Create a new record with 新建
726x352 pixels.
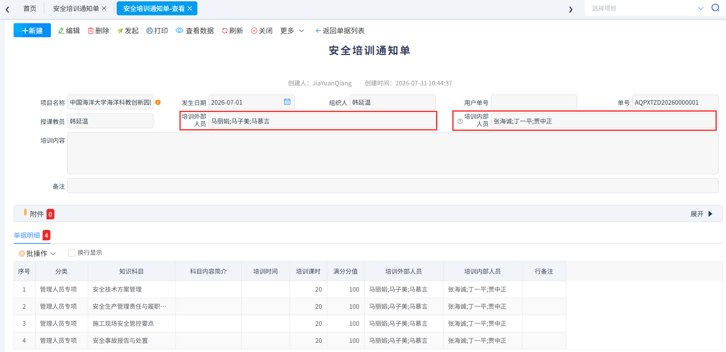(x=32, y=30)
